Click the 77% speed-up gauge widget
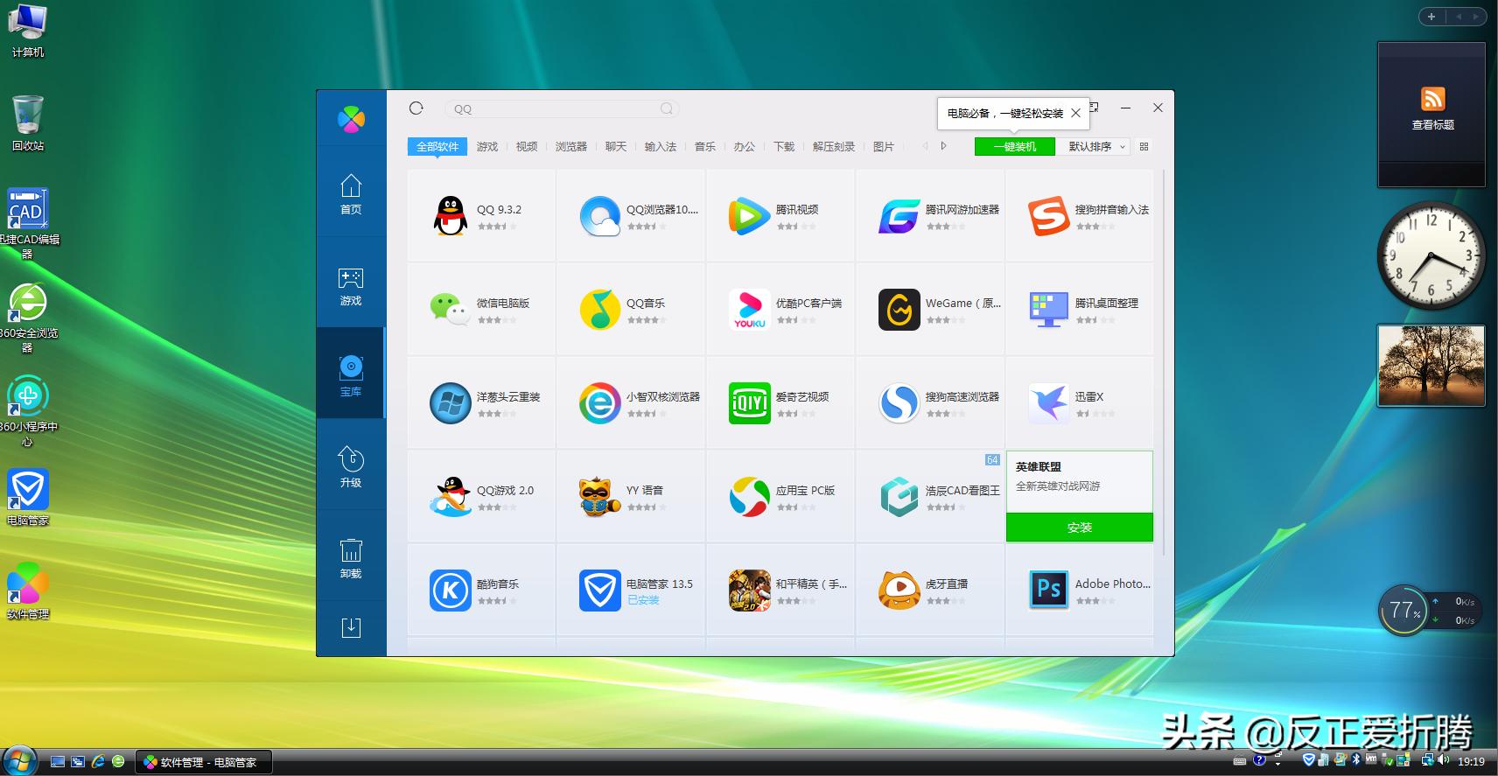 pos(1403,610)
